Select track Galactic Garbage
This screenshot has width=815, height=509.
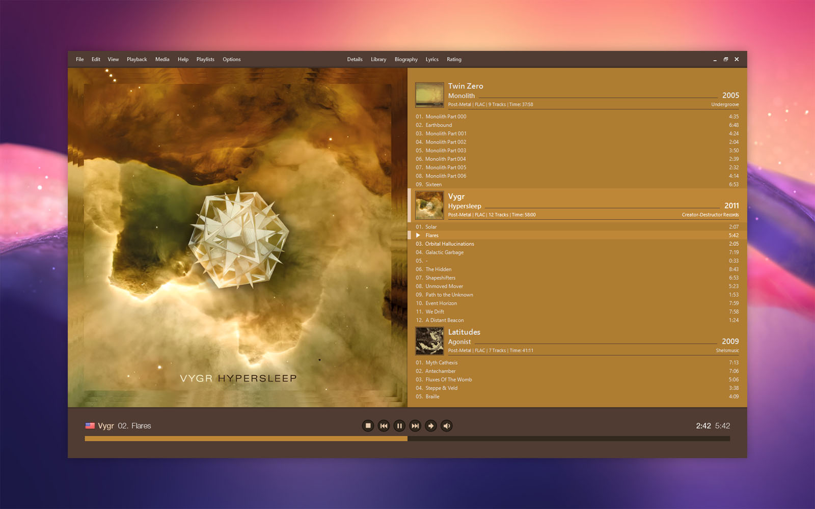tap(577, 252)
